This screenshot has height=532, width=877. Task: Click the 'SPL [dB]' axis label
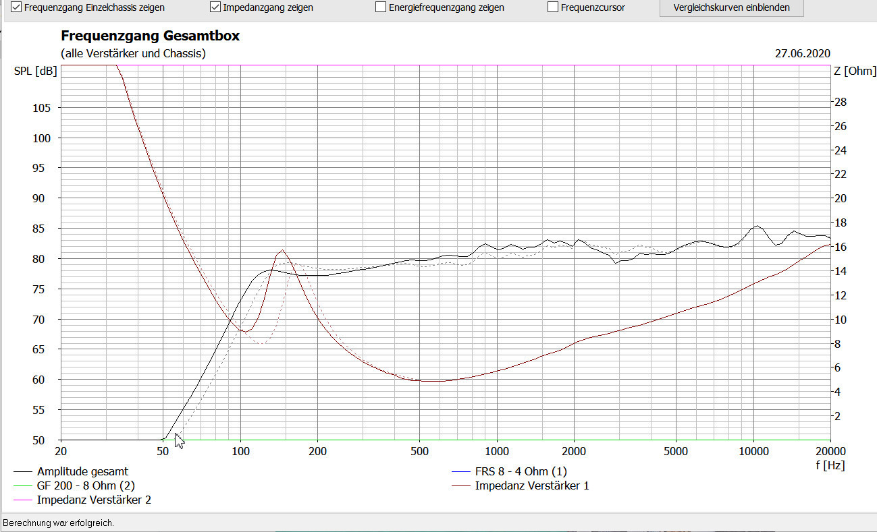point(35,71)
